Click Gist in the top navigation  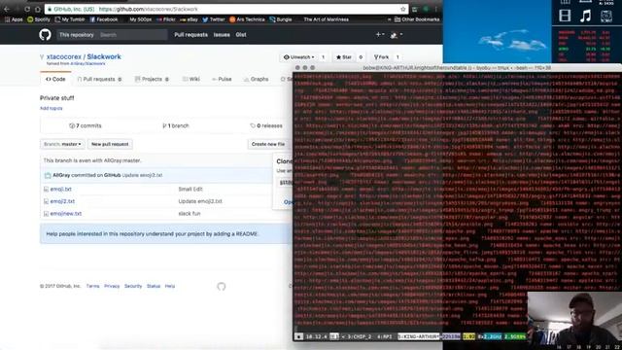point(241,35)
